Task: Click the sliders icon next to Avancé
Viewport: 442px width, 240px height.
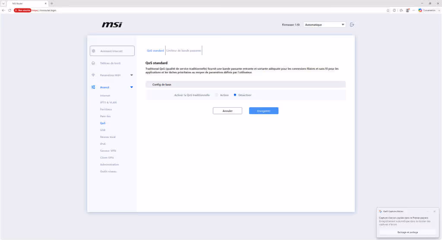Action: [x=93, y=87]
